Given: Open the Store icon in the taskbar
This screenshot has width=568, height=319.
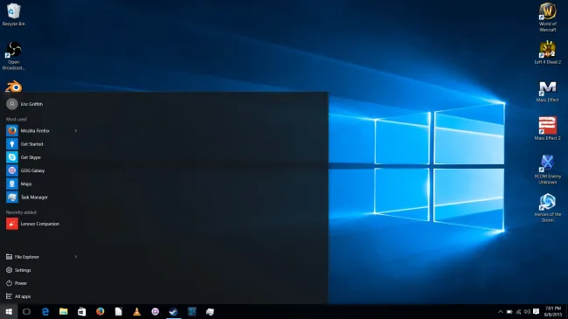Looking at the screenshot, I should (82, 312).
